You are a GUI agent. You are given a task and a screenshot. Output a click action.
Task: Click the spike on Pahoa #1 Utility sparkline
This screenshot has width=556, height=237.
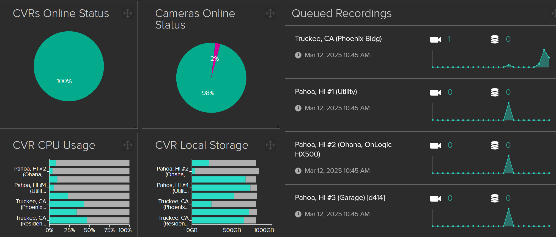(x=508, y=103)
